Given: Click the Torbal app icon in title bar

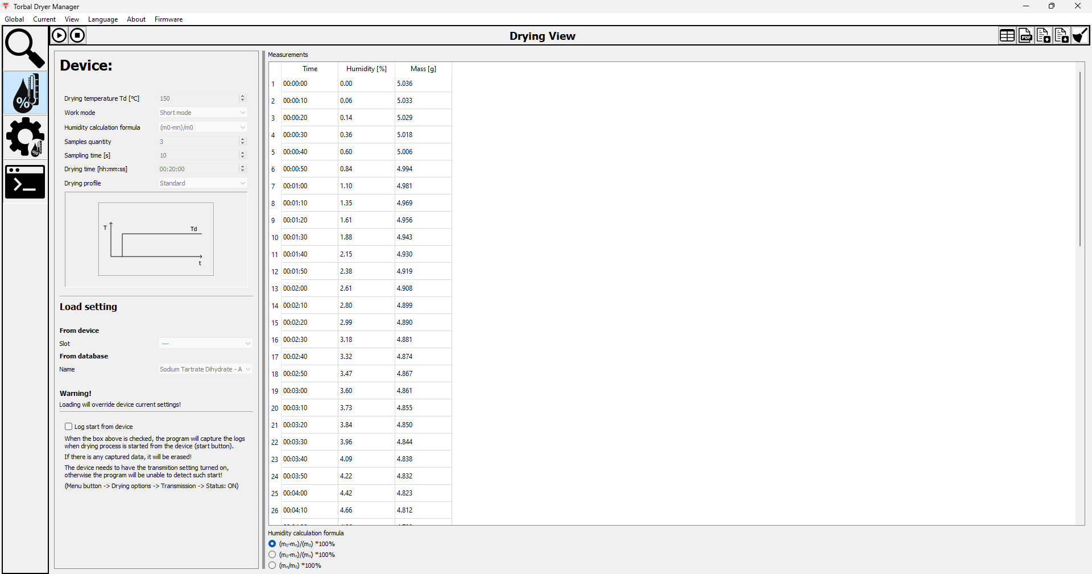Looking at the screenshot, I should (x=6, y=6).
